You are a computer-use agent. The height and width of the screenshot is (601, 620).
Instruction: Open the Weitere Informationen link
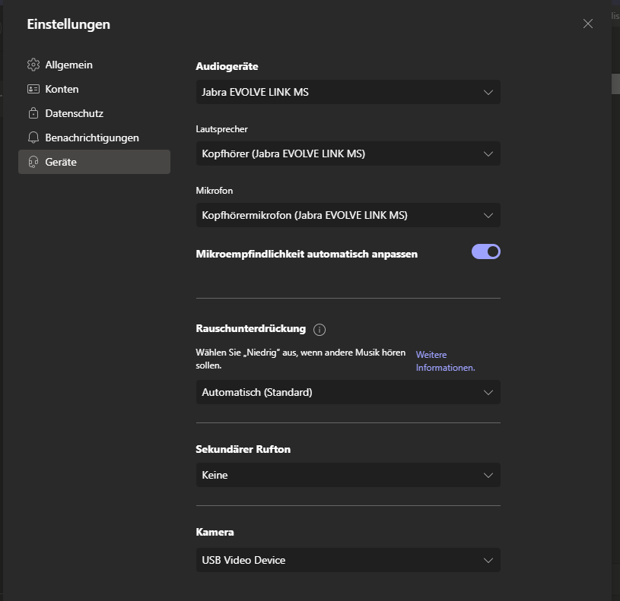click(445, 361)
